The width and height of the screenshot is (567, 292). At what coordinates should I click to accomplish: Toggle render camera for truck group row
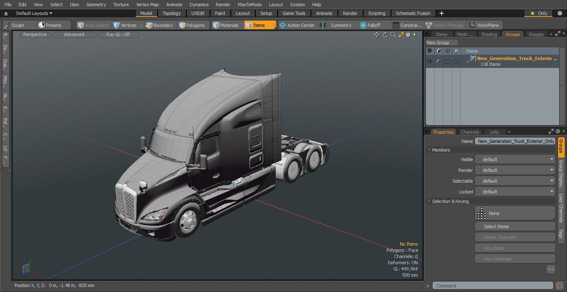tap(438, 61)
